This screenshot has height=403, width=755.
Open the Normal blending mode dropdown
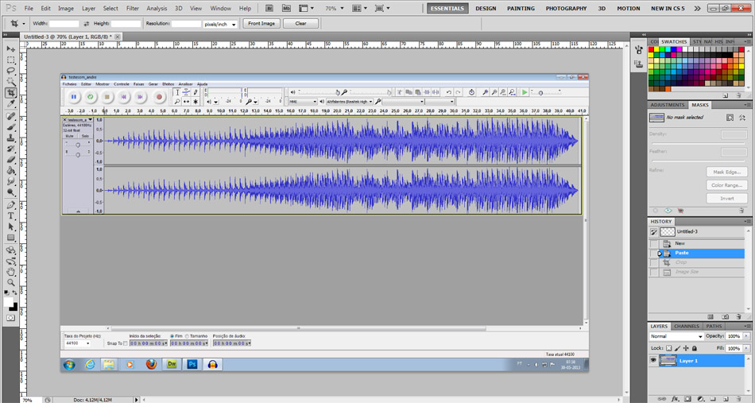pyautogui.click(x=676, y=336)
